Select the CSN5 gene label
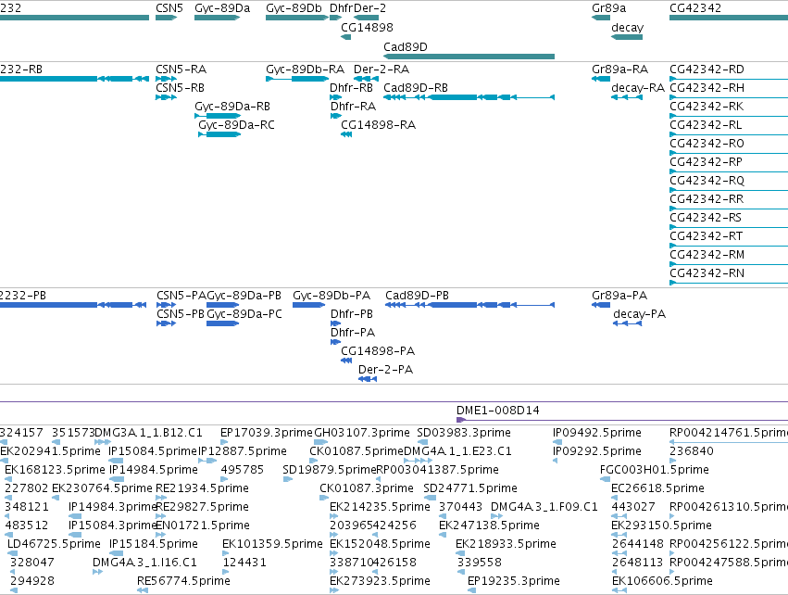 [169, 8]
